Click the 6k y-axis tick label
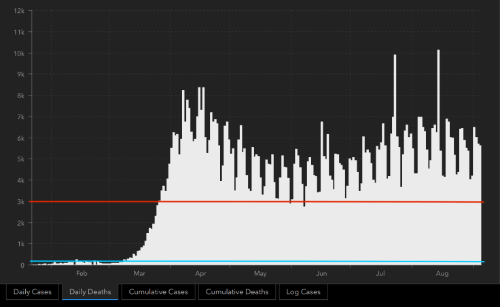Image resolution: width=500 pixels, height=307 pixels. point(21,138)
